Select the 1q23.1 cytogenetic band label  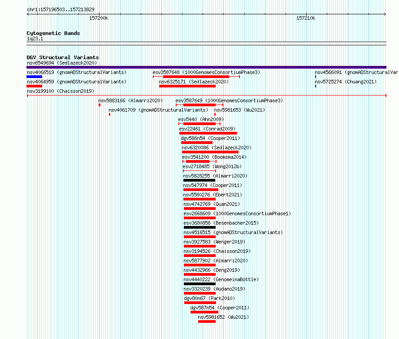pyautogui.click(x=35, y=39)
